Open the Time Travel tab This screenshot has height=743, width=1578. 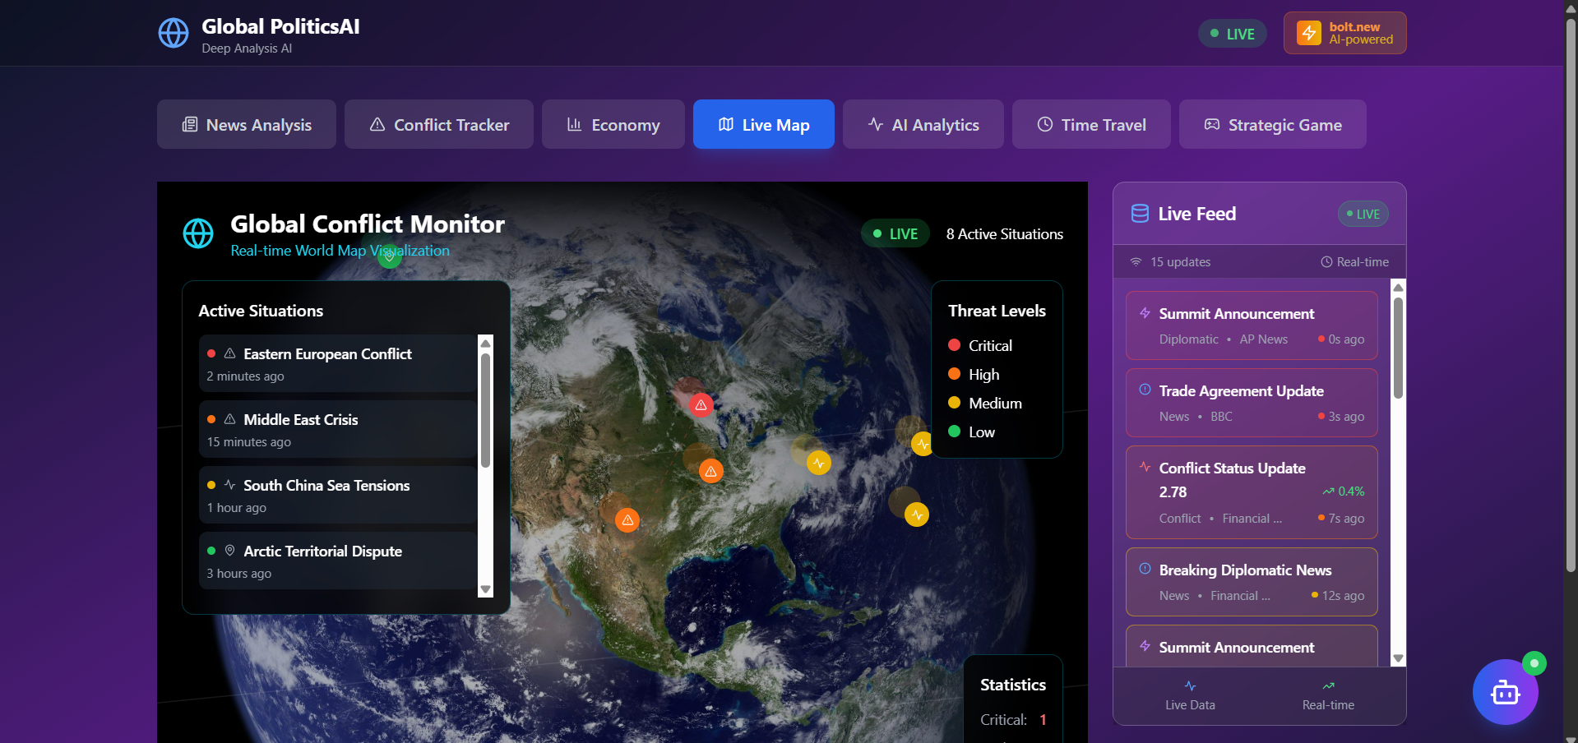pyautogui.click(x=1091, y=124)
